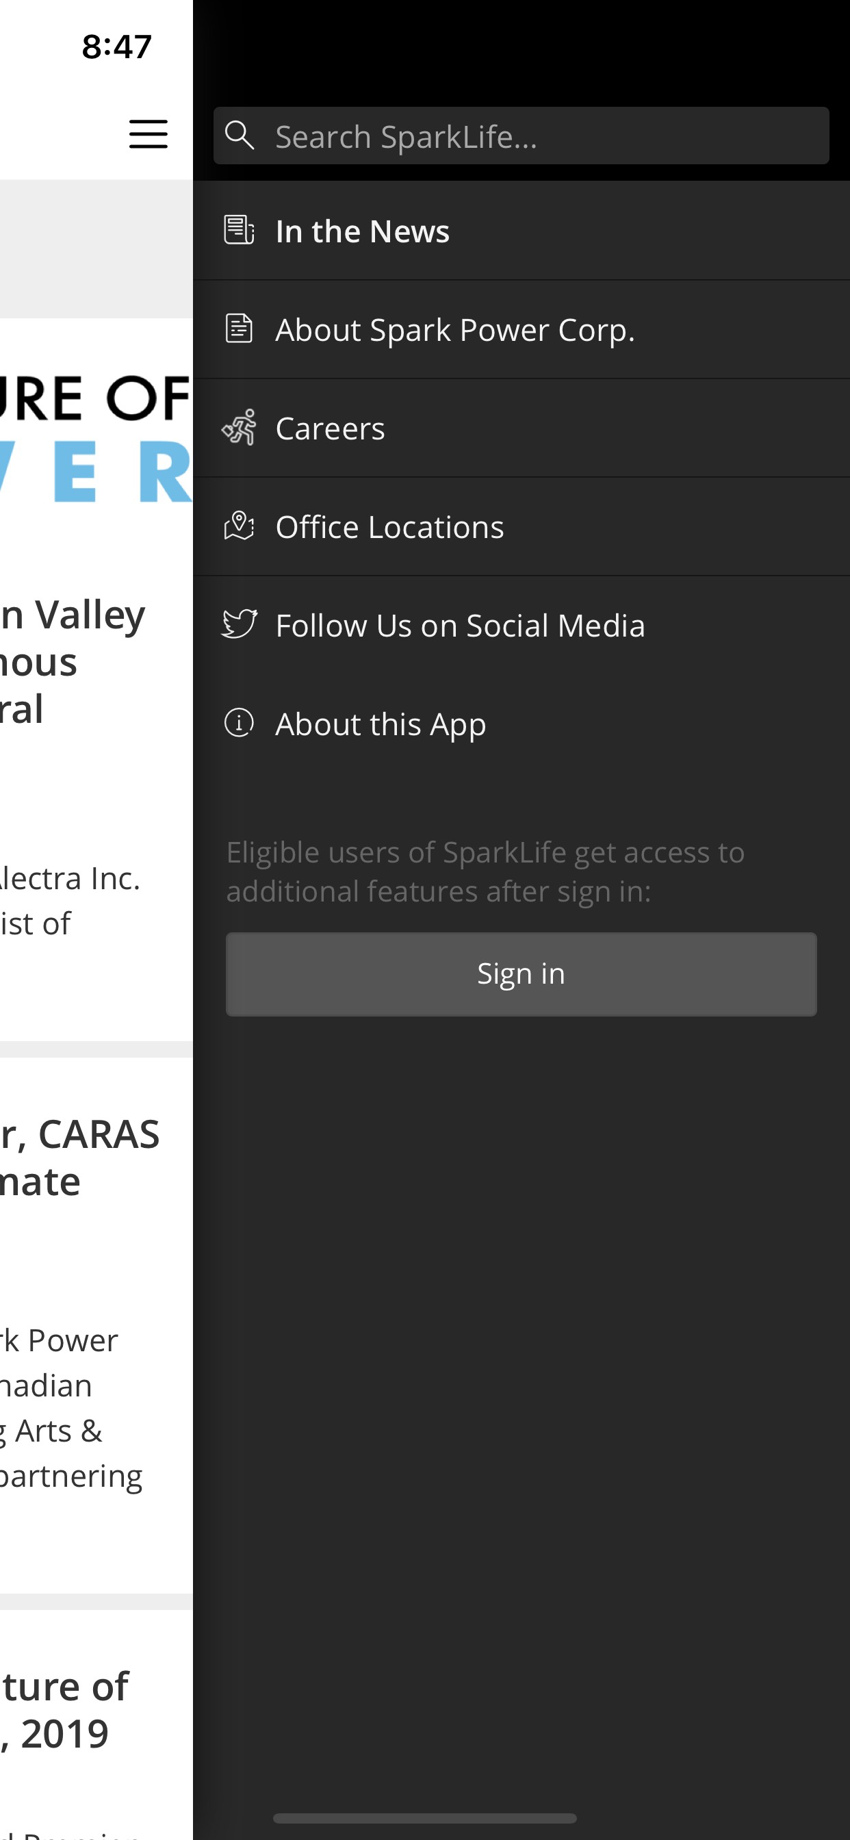The height and width of the screenshot is (1840, 850).
Task: Click the search magnifier icon
Action: (240, 135)
